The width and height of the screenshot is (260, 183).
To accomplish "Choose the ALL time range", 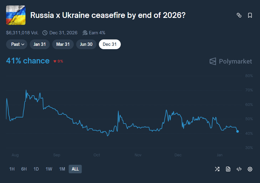I will 75,169.
